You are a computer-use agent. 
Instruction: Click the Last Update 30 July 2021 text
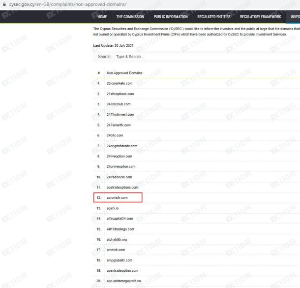[x=113, y=46]
